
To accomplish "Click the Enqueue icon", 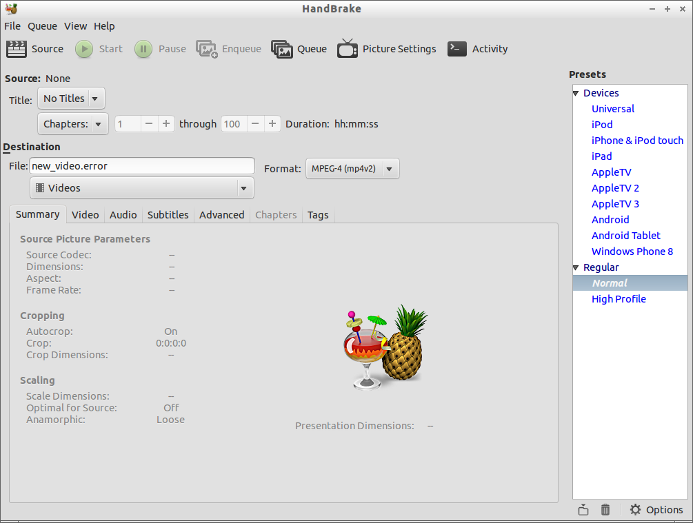I will 207,49.
